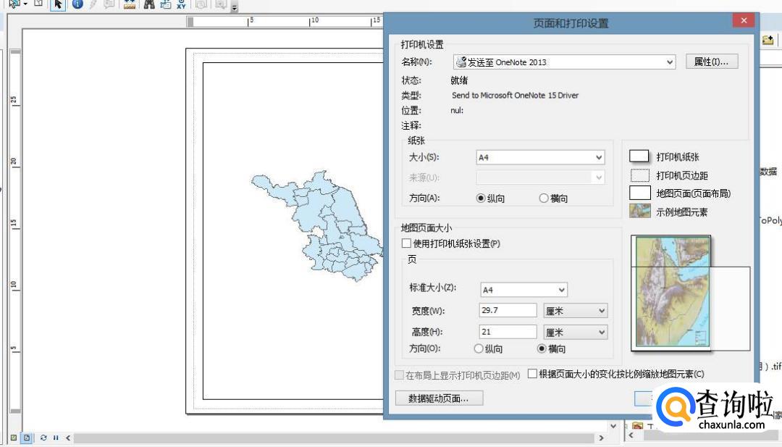
Task: Open width units 厘米 dropdown
Action: coord(576,310)
